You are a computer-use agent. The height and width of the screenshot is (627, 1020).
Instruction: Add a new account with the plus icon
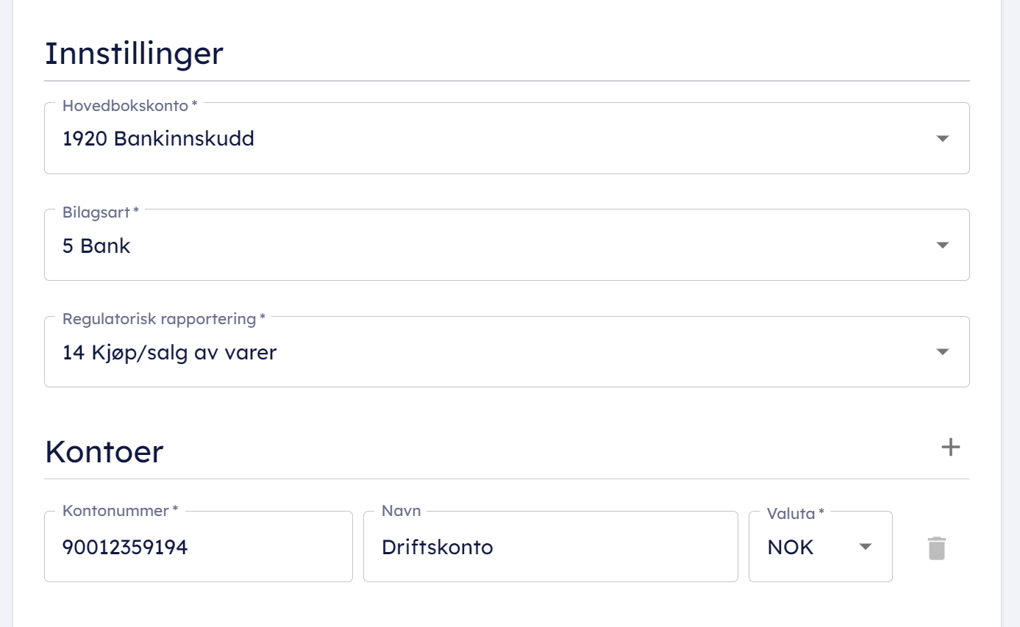coord(951,447)
